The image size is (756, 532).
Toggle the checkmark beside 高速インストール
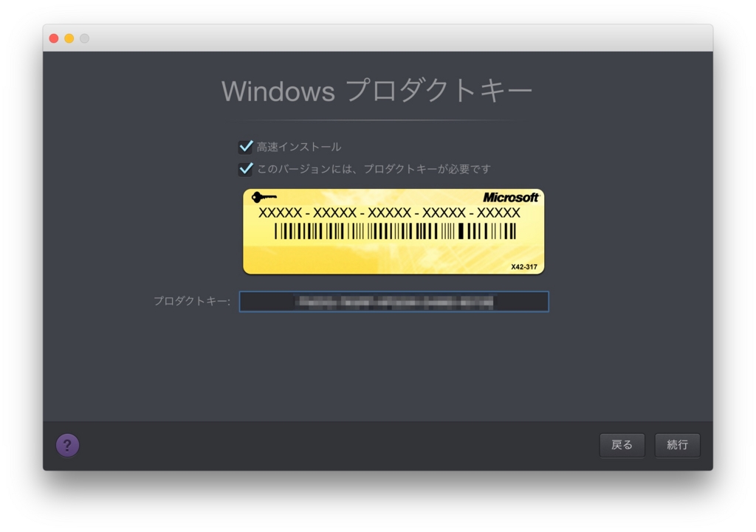[246, 147]
